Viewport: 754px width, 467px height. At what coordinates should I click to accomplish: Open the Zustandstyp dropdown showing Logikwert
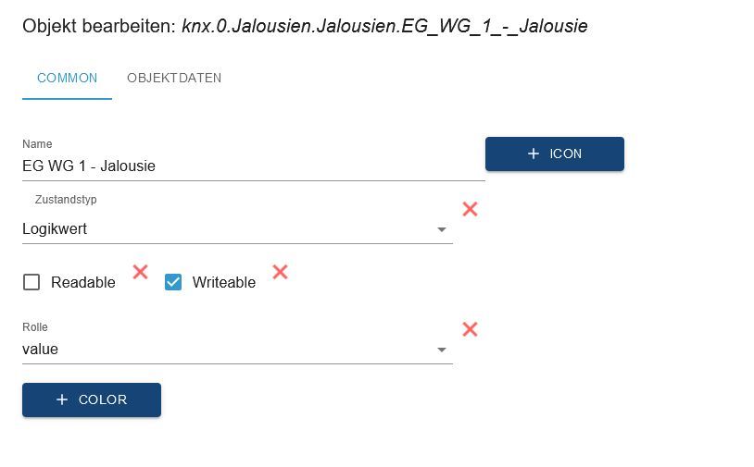[x=222, y=229]
